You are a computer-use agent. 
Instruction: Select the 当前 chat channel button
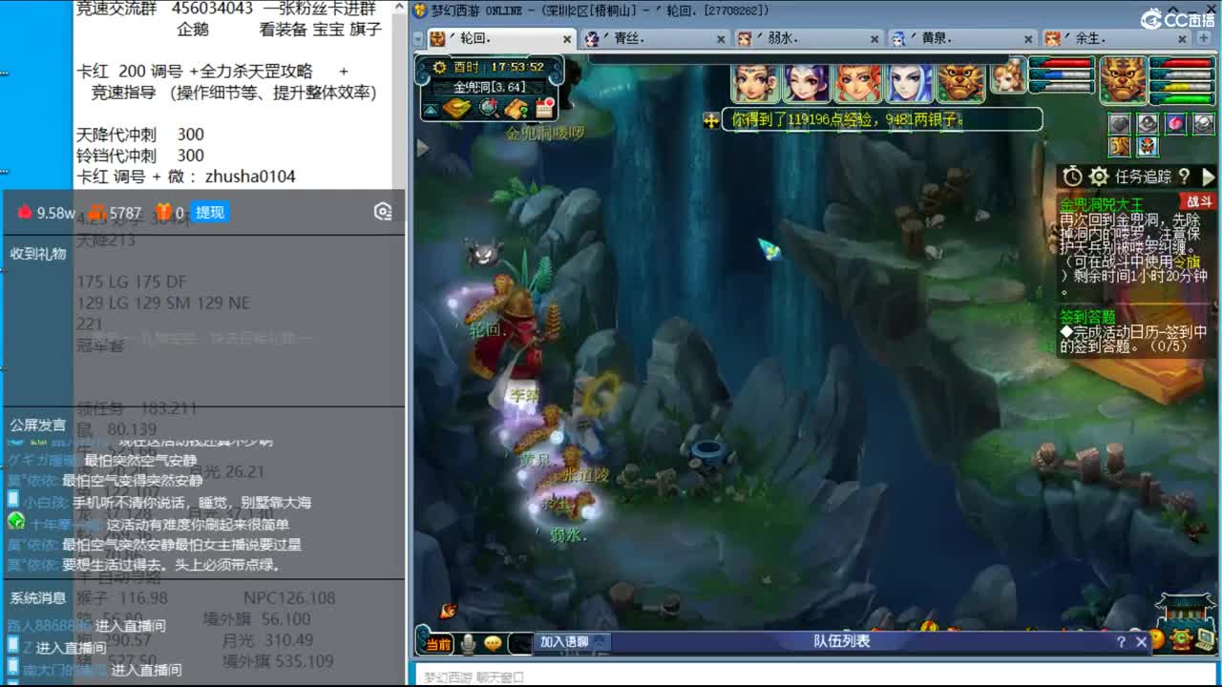point(438,644)
